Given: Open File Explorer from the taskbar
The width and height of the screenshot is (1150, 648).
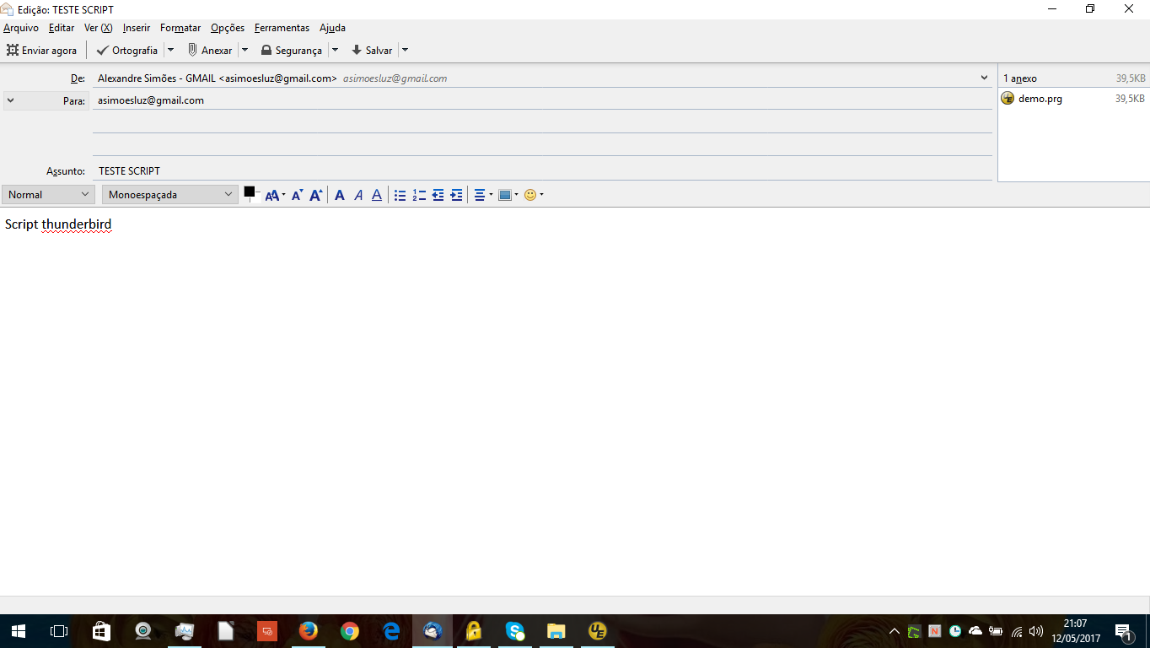Looking at the screenshot, I should point(556,630).
